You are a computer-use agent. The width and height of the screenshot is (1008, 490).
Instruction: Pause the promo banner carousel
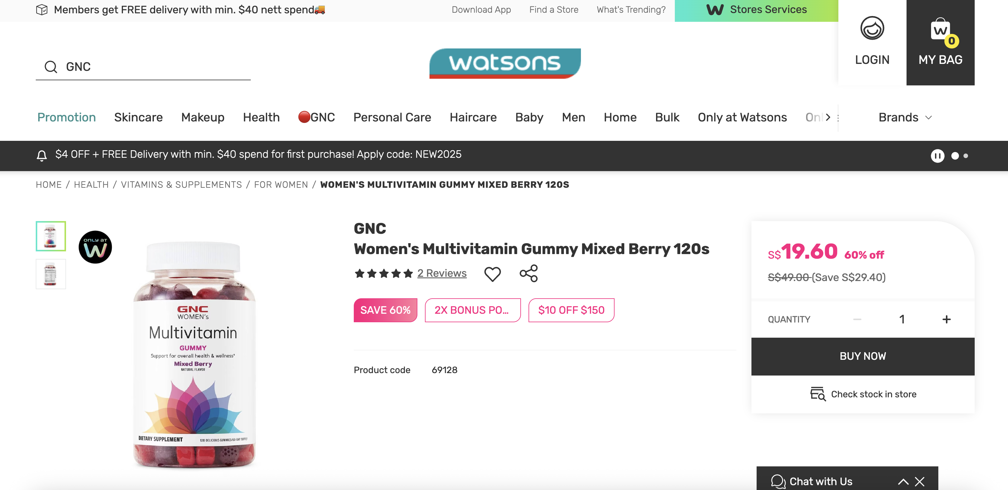tap(937, 156)
